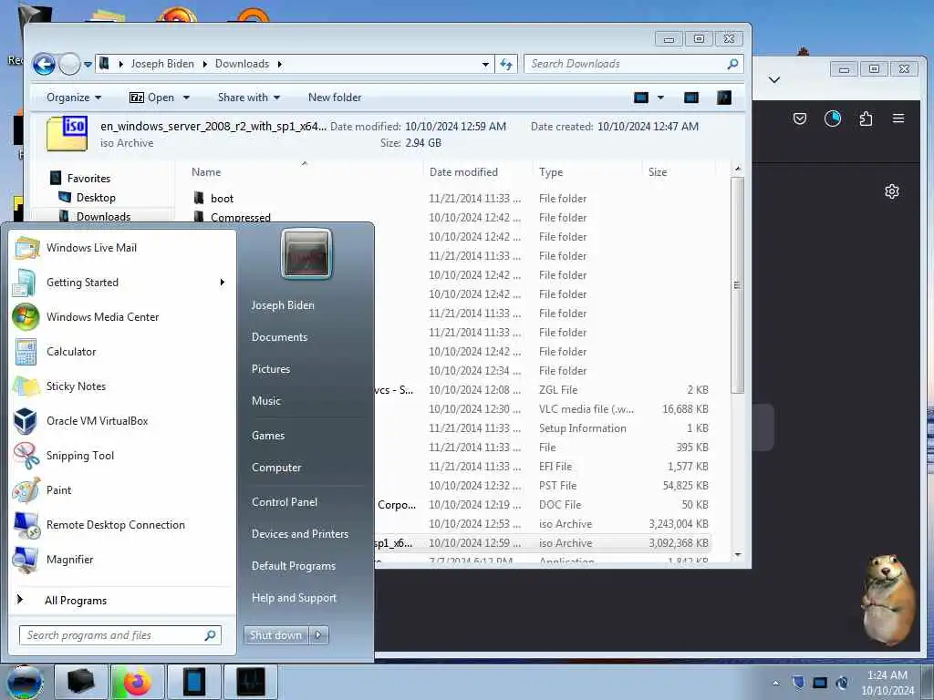Viewport: 934px width, 700px height.
Task: Show hidden tray icons arrow
Action: tap(775, 683)
